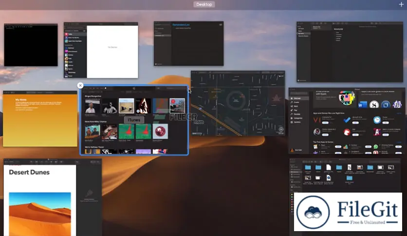Click Get button under Microsoft To Do

pos(355,123)
